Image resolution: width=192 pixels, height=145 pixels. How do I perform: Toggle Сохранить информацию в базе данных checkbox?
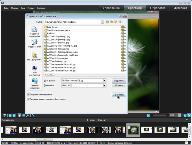click(x=28, y=99)
